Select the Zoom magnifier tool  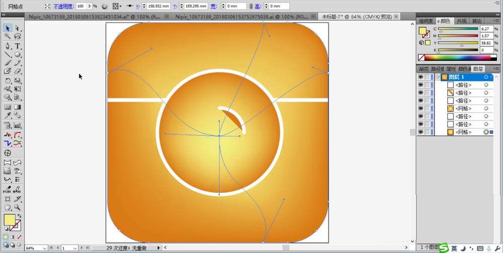pos(18,207)
